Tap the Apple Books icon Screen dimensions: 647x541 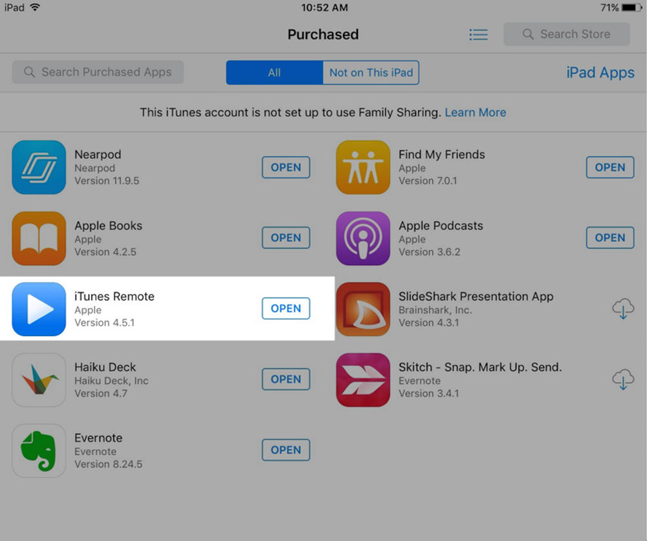pos(39,239)
